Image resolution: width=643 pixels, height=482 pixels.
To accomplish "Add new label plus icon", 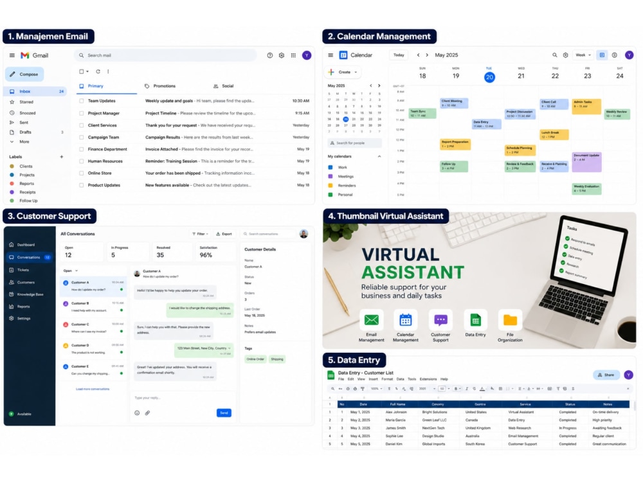I will point(62,157).
